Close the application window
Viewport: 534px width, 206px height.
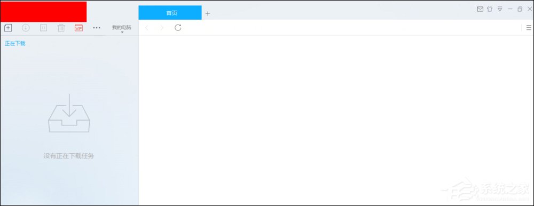530,9
